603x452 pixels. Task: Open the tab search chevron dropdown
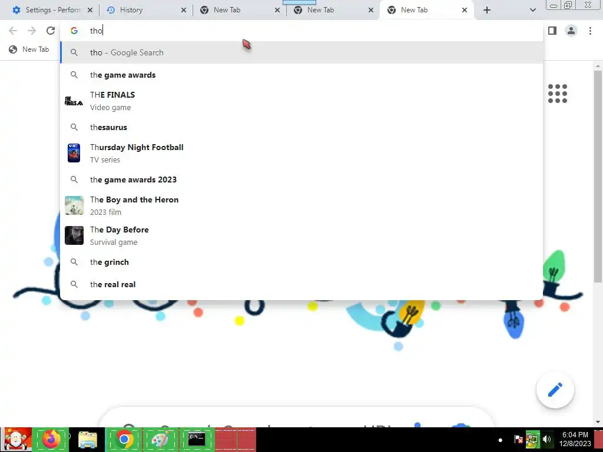pyautogui.click(x=532, y=10)
